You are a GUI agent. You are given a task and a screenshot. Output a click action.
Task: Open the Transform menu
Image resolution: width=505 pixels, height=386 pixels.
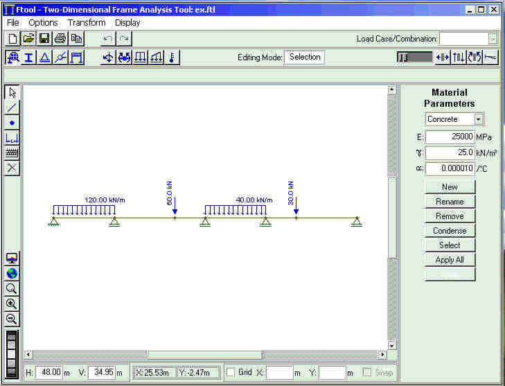pos(87,22)
